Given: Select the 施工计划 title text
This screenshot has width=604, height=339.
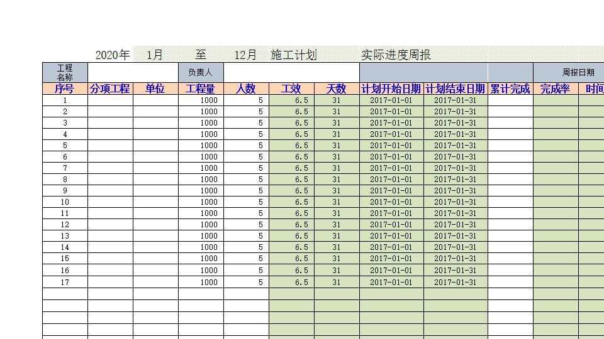Looking at the screenshot, I should tap(294, 55).
